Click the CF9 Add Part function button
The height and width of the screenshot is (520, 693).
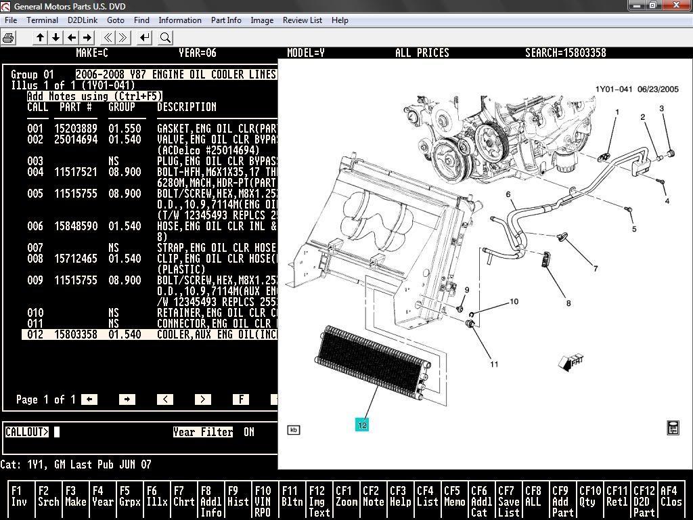tap(563, 501)
